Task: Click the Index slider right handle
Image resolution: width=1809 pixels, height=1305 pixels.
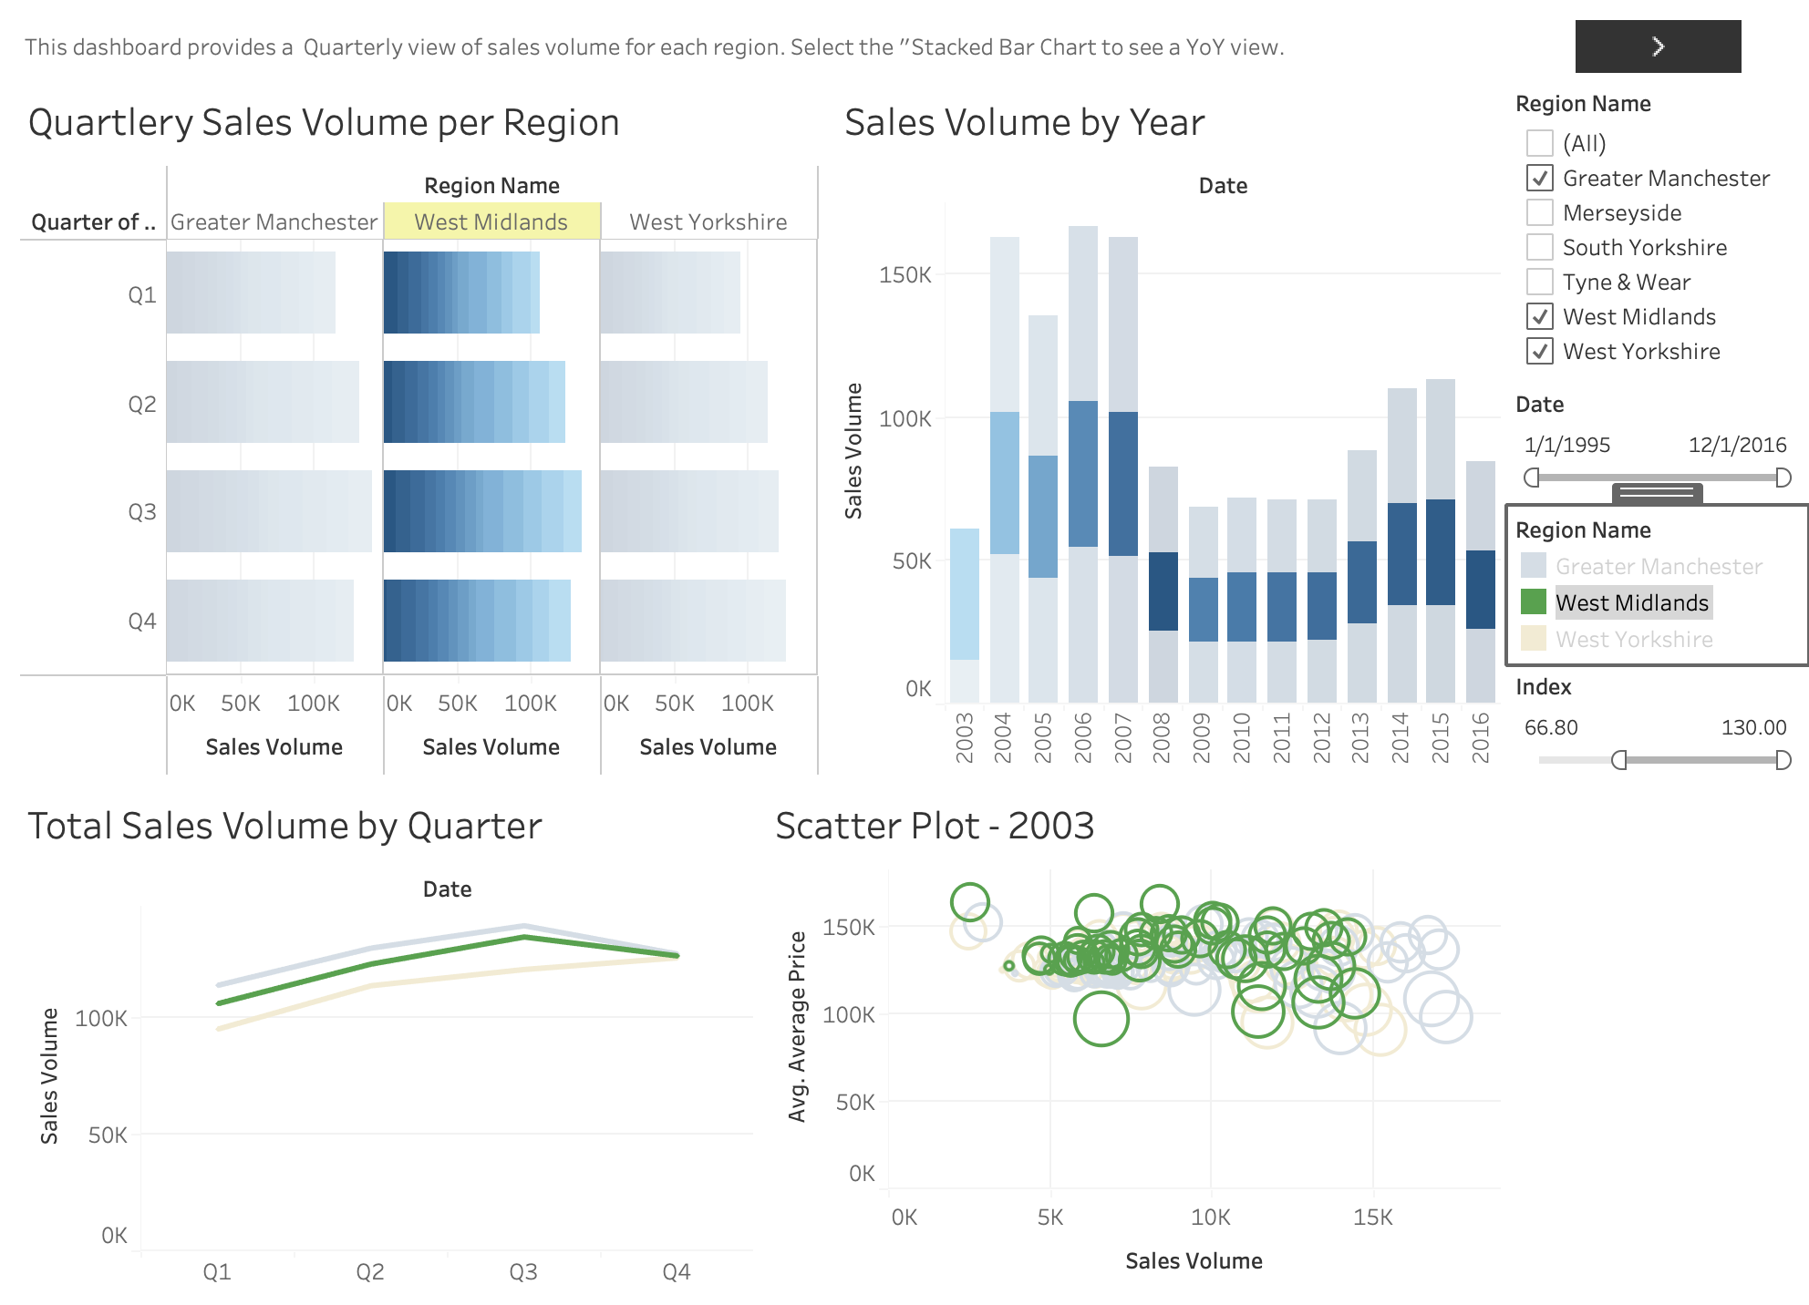Action: 1784,760
